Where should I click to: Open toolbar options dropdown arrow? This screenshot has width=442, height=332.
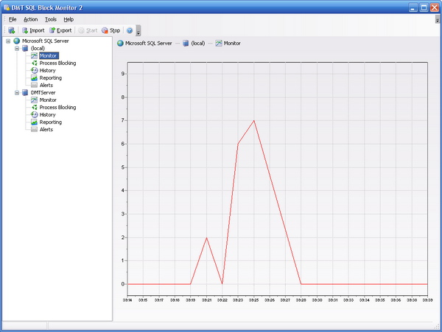[138, 30]
